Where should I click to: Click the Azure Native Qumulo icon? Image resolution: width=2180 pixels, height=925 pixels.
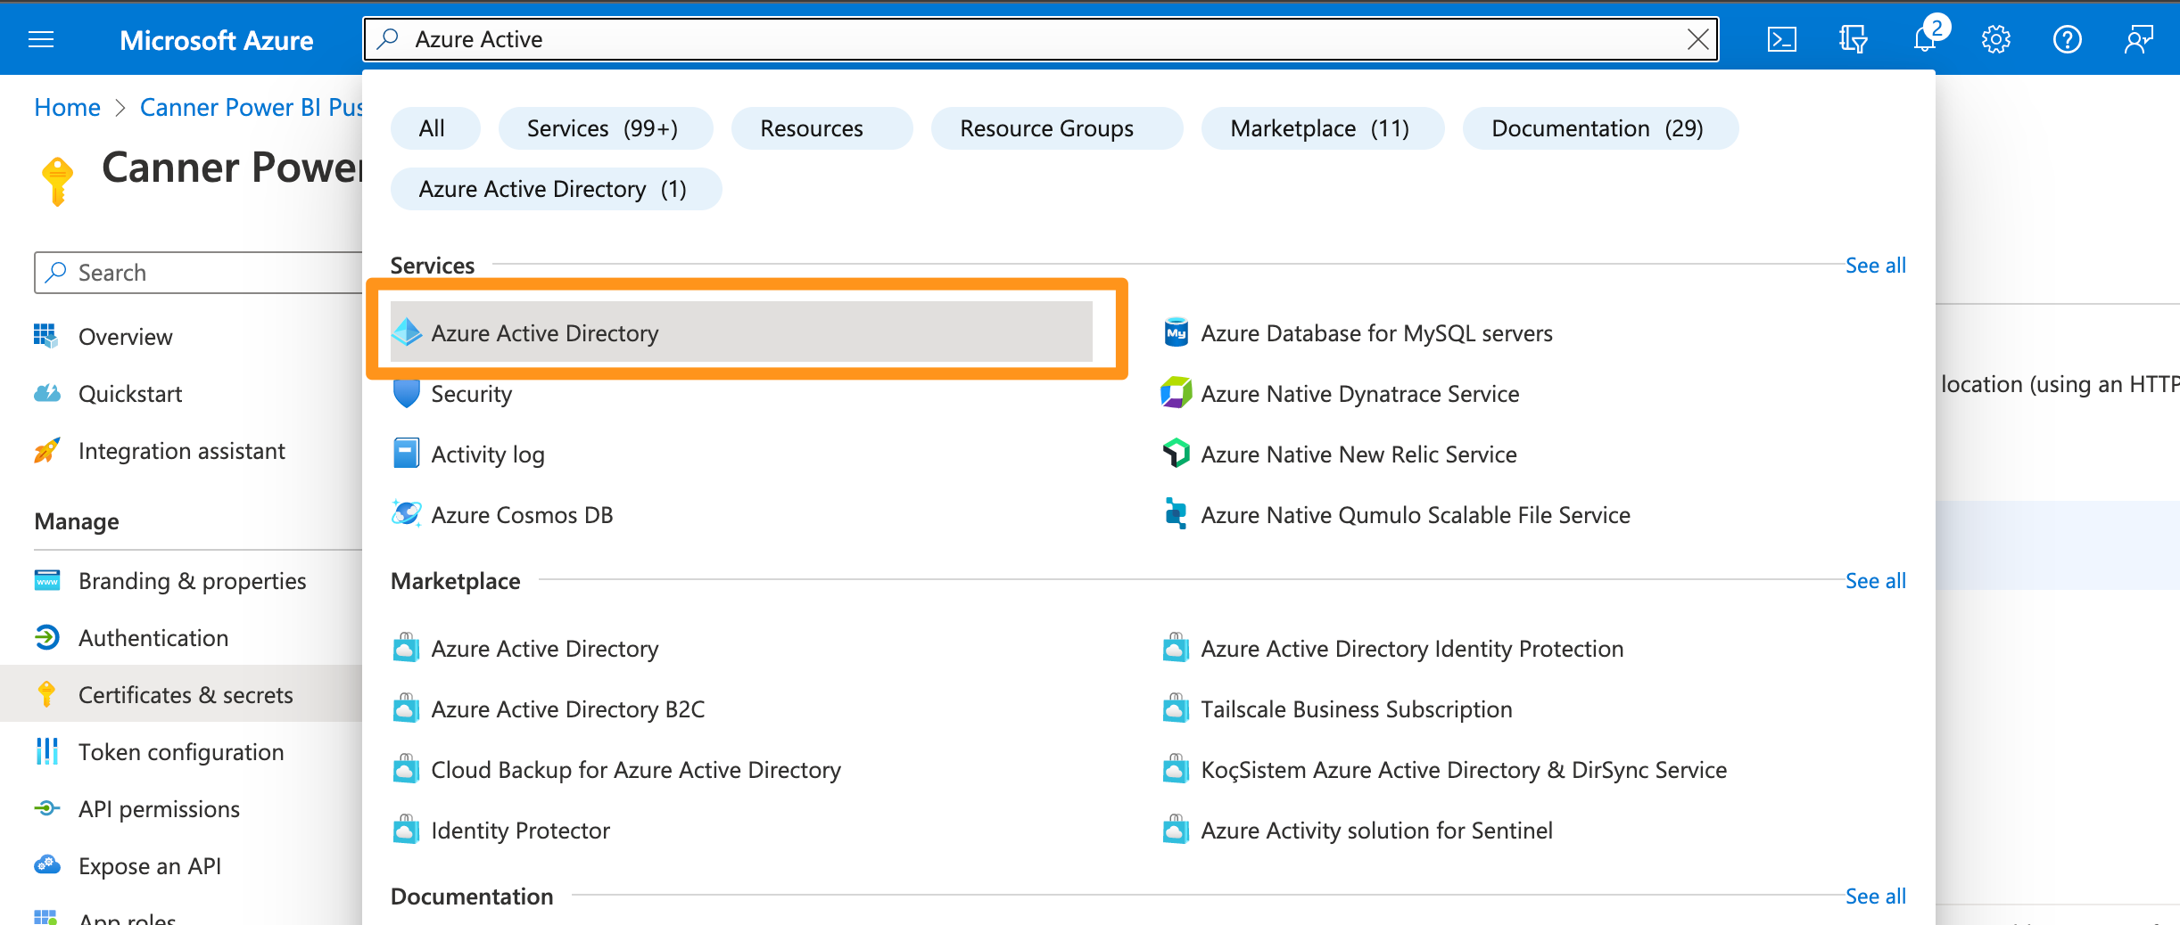click(1177, 514)
